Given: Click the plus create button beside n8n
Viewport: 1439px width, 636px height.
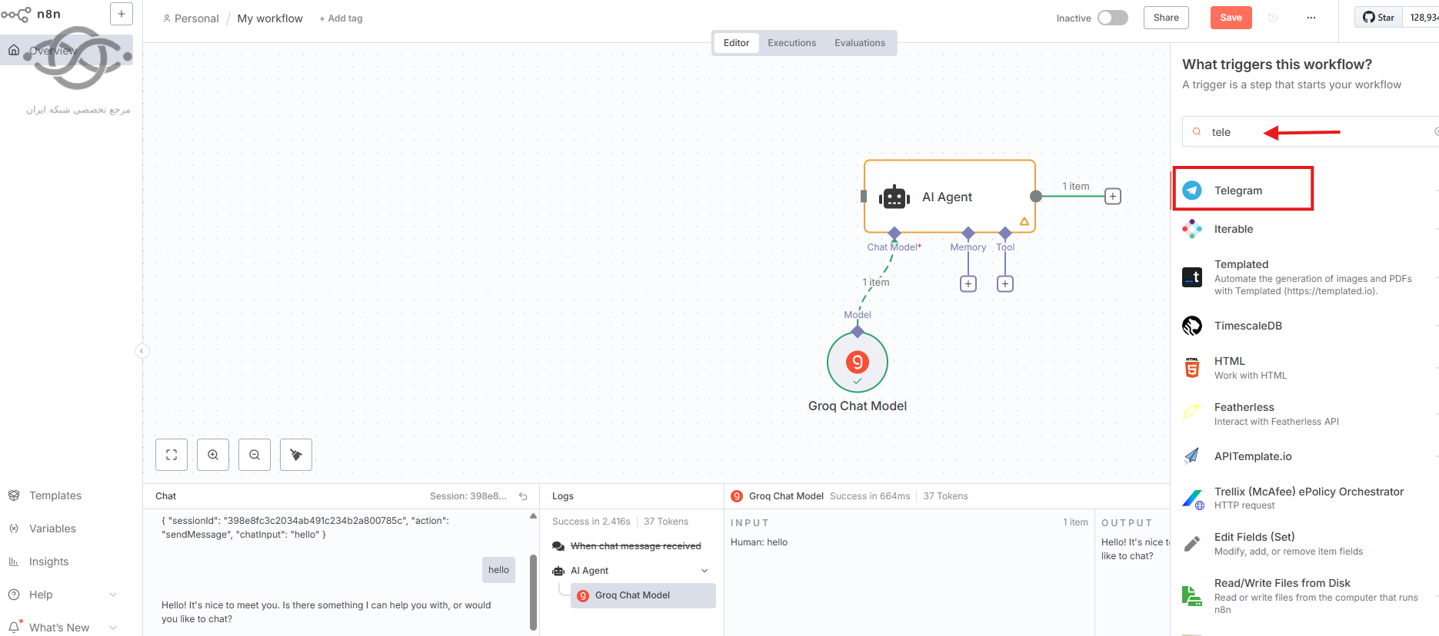Looking at the screenshot, I should [122, 14].
